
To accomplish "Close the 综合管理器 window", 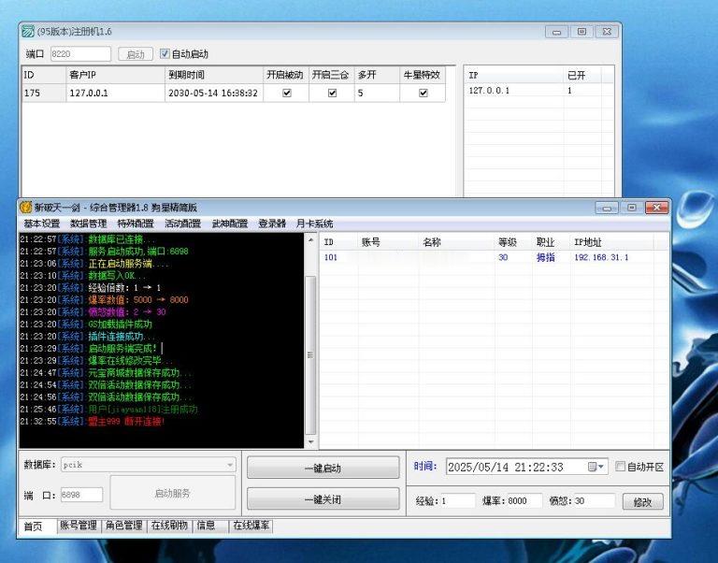I will pyautogui.click(x=658, y=208).
